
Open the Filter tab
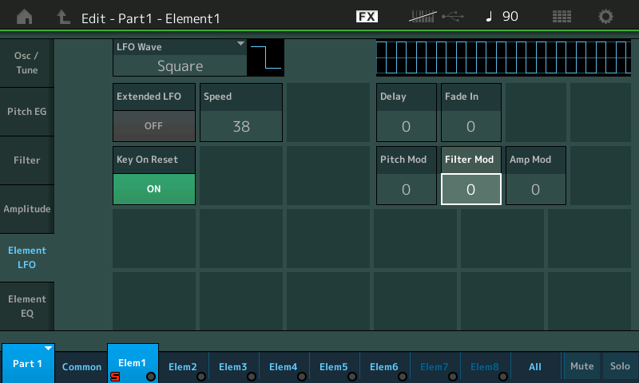point(27,160)
